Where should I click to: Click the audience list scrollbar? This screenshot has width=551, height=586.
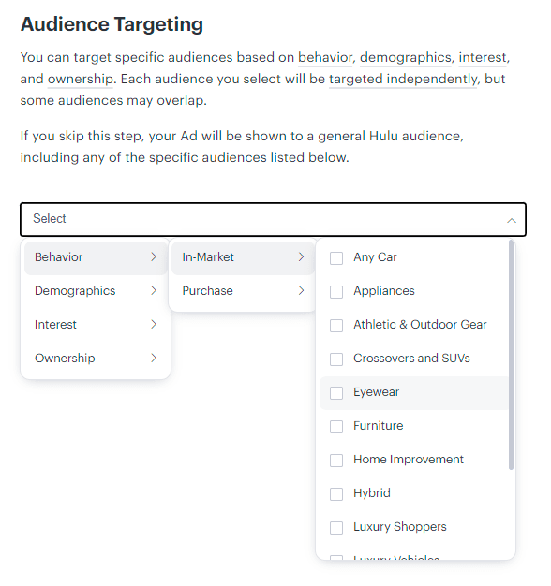511,355
